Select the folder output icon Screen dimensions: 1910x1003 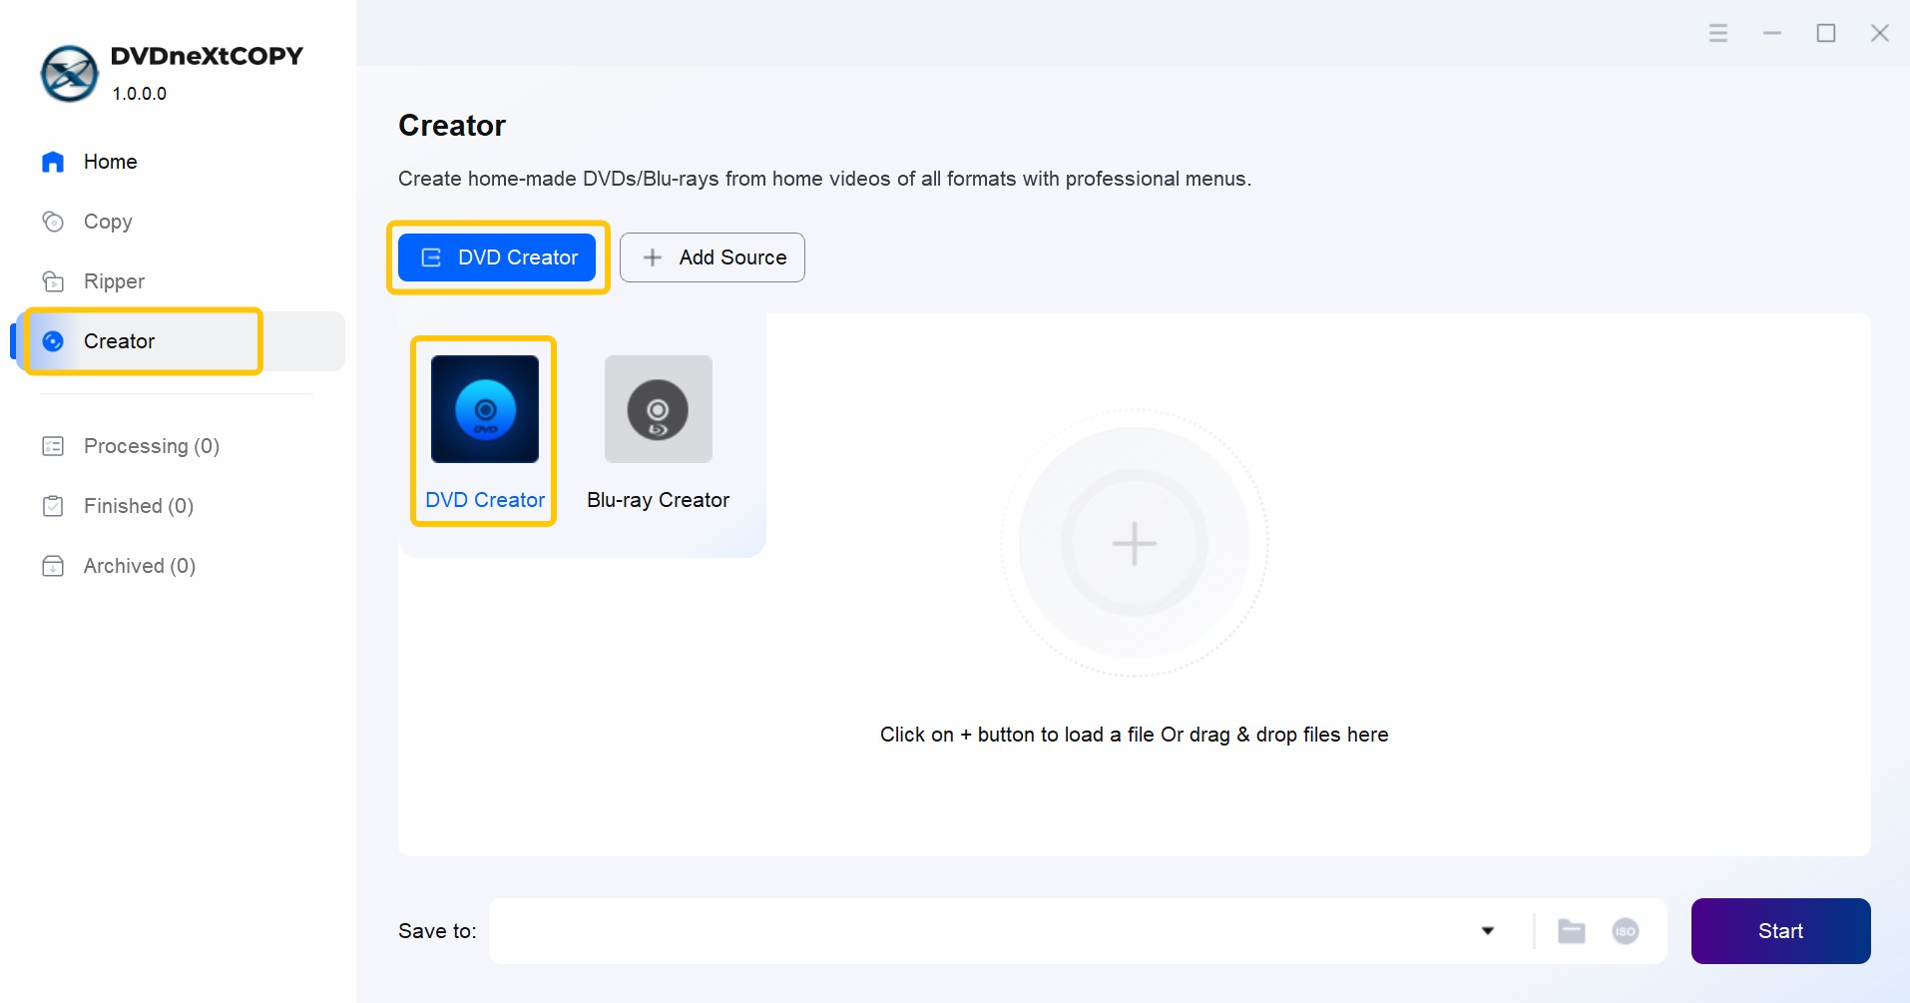pyautogui.click(x=1572, y=931)
